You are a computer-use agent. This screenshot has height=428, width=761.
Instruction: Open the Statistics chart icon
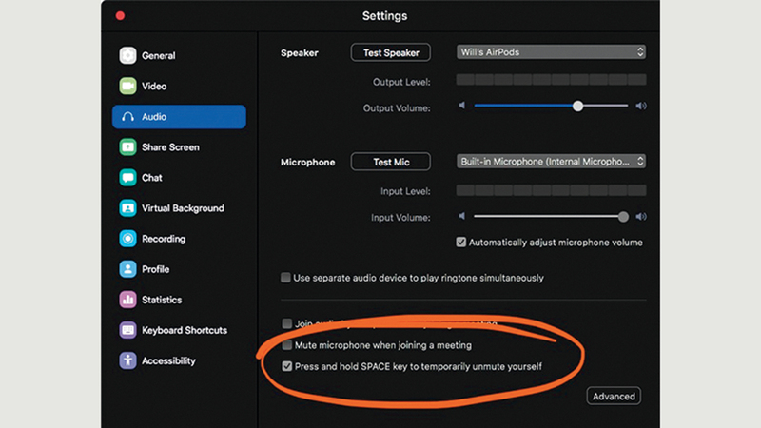[127, 300]
